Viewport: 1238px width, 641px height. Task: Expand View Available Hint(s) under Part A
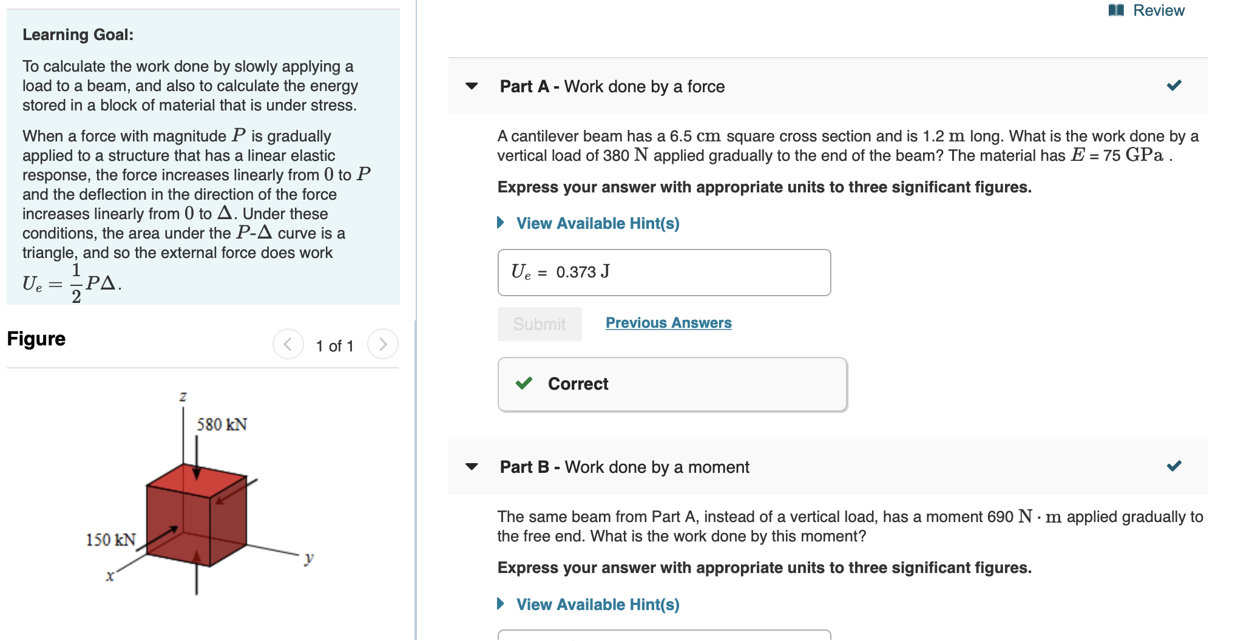[597, 223]
